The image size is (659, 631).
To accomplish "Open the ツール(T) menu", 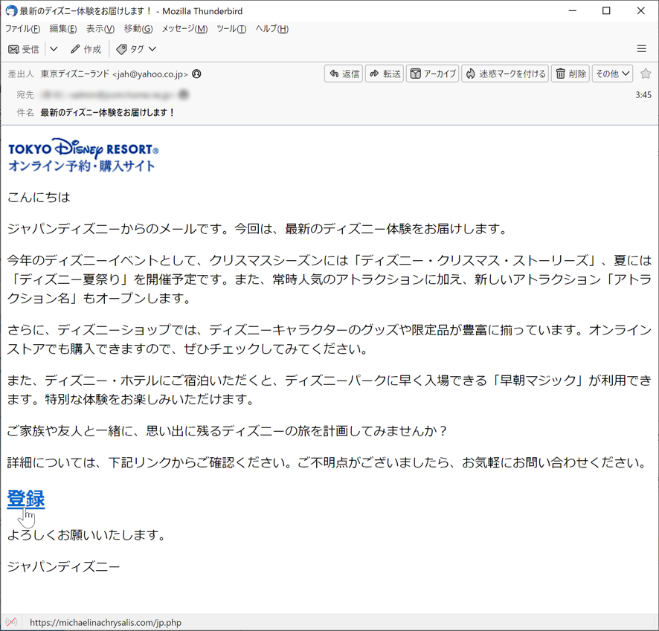I will 231,28.
